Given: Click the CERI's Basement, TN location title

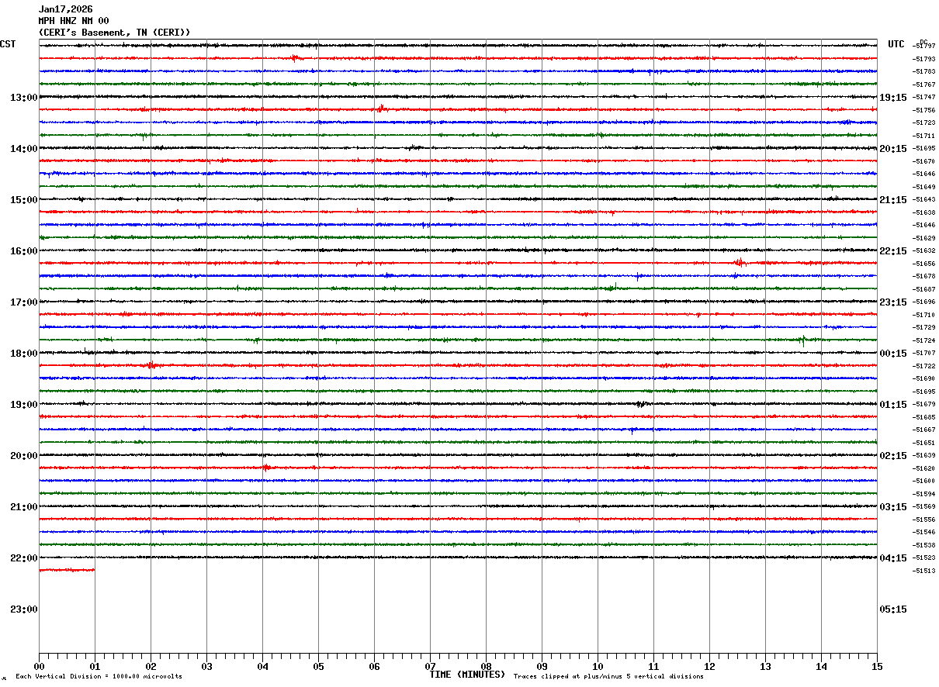Looking at the screenshot, I should (x=114, y=33).
